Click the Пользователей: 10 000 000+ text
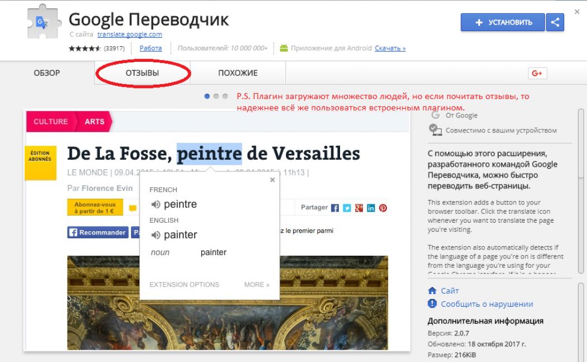 tap(222, 48)
